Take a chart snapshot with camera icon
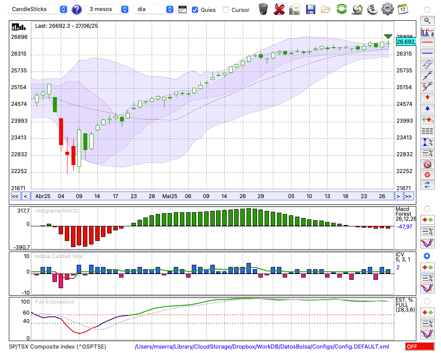The width and height of the screenshot is (441, 353). coord(295,9)
